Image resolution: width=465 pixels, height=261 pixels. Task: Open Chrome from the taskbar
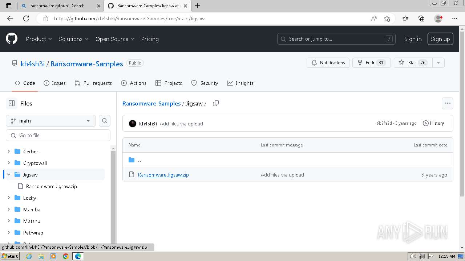66,256
